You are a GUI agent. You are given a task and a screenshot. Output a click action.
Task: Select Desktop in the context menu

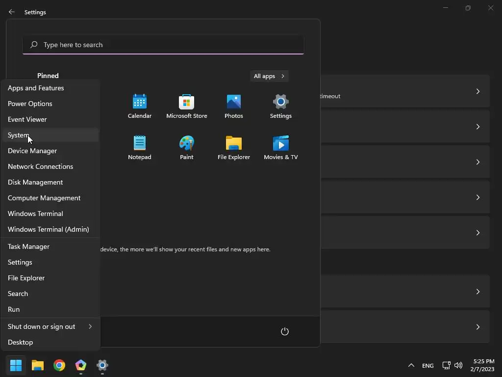tap(50, 342)
